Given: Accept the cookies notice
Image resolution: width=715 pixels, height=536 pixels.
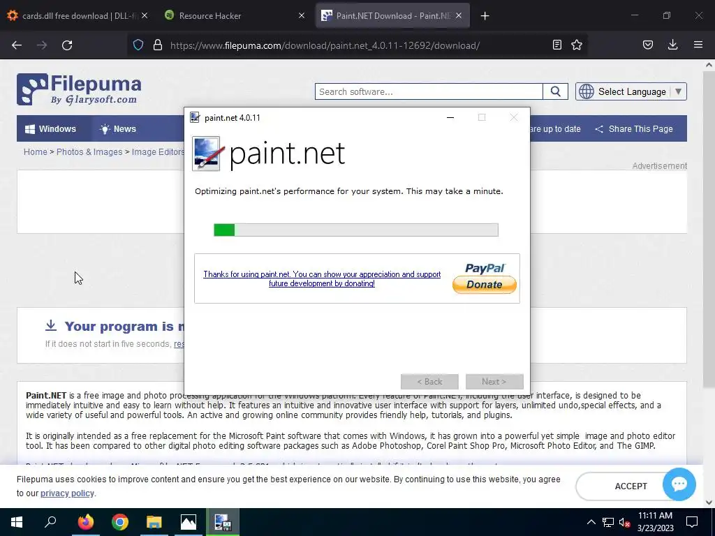Looking at the screenshot, I should (x=631, y=486).
